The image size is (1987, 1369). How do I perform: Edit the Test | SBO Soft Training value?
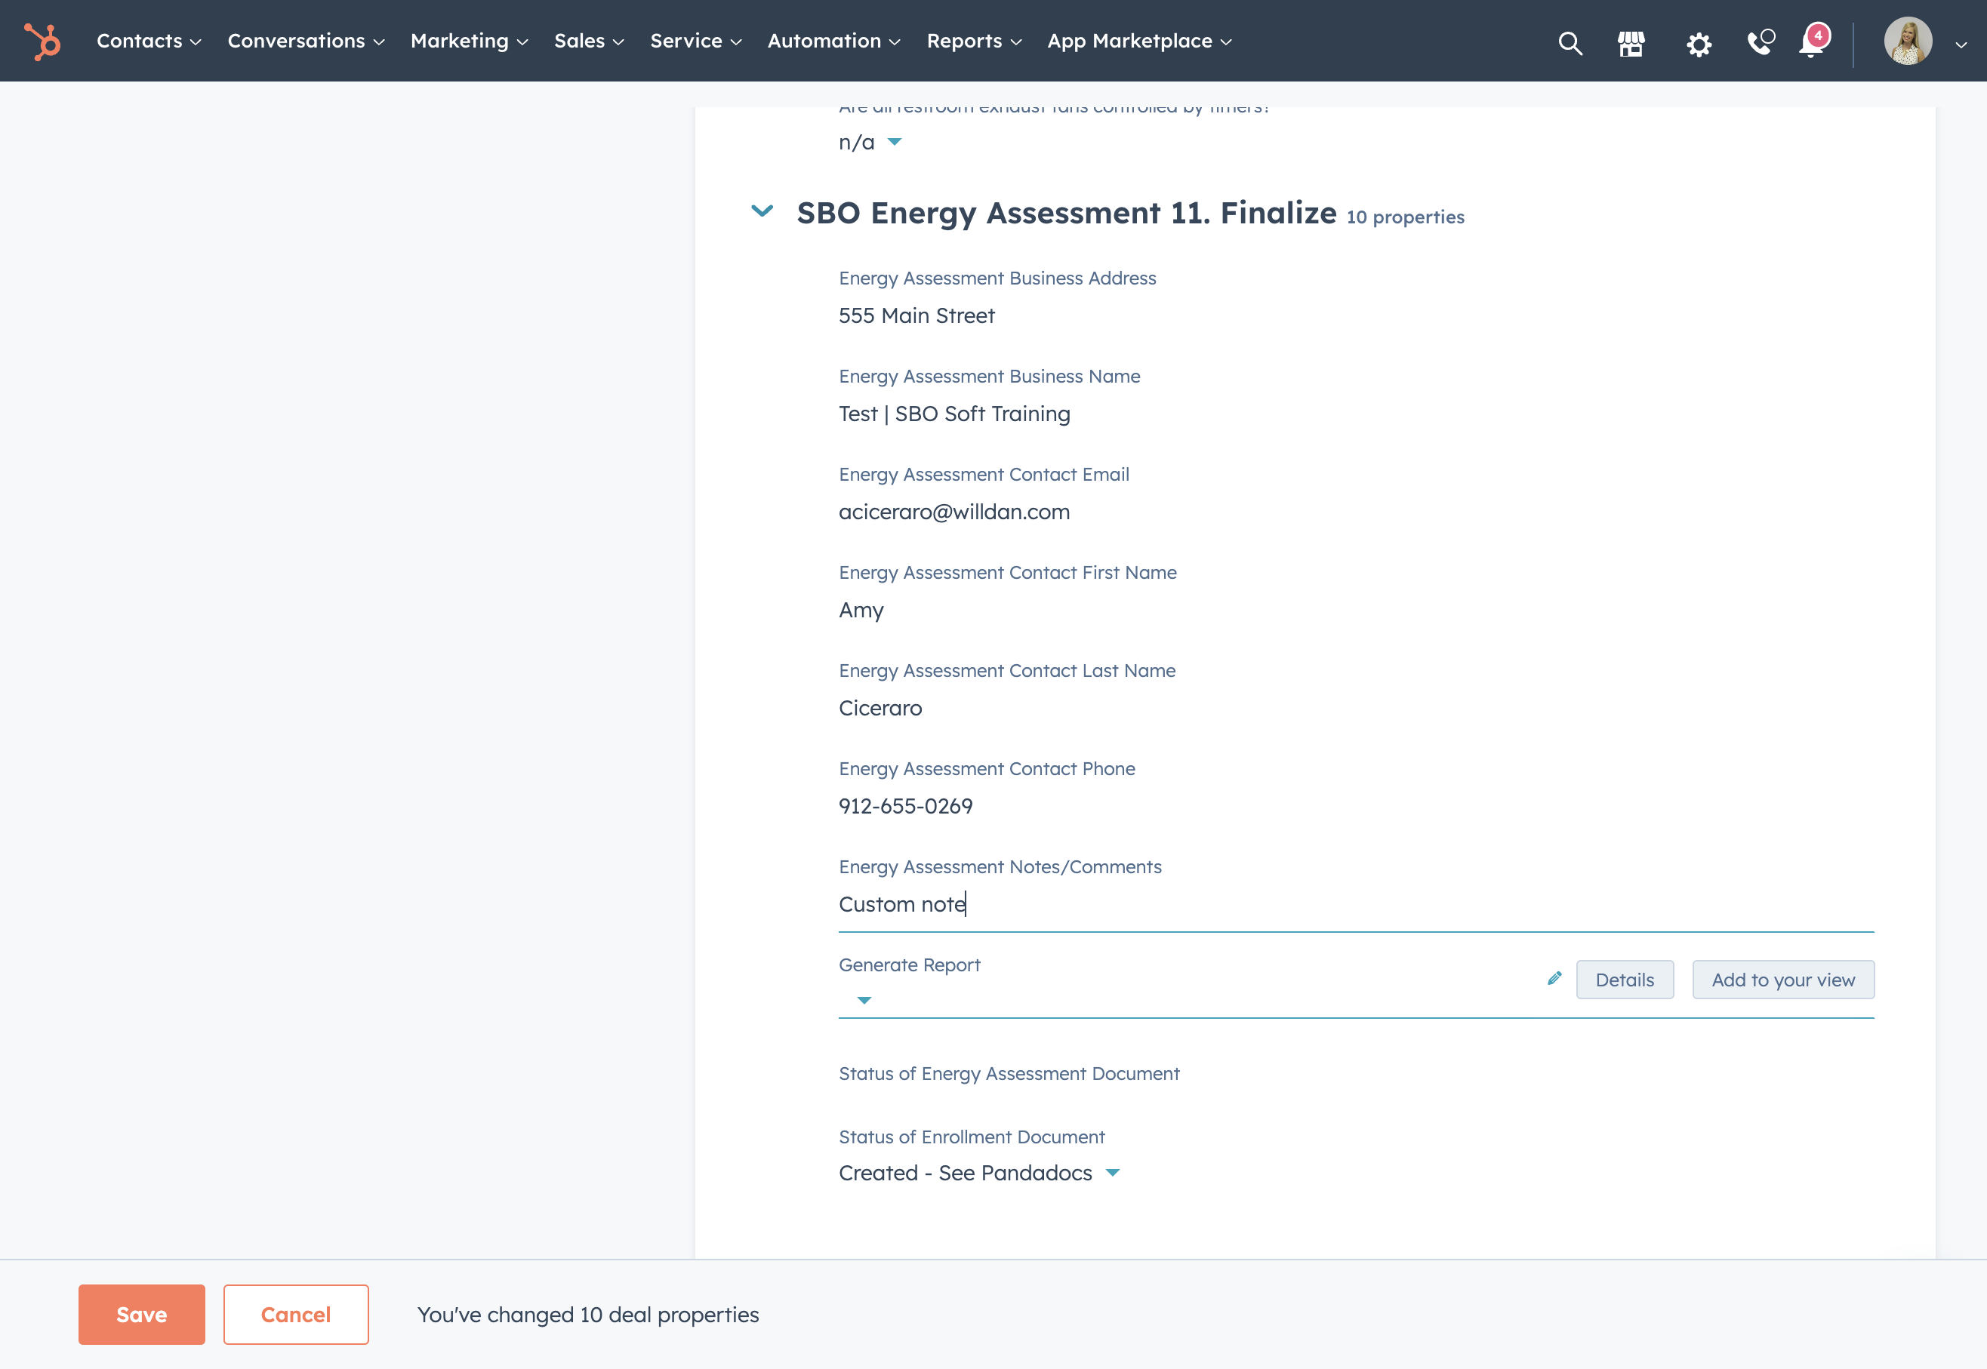[954, 414]
